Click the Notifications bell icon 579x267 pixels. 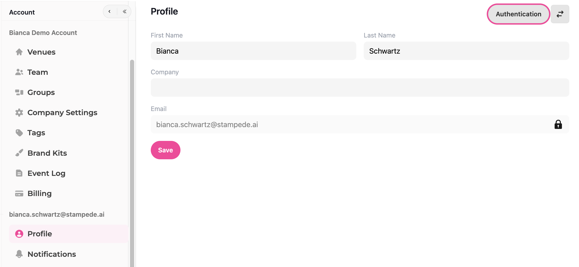19,254
